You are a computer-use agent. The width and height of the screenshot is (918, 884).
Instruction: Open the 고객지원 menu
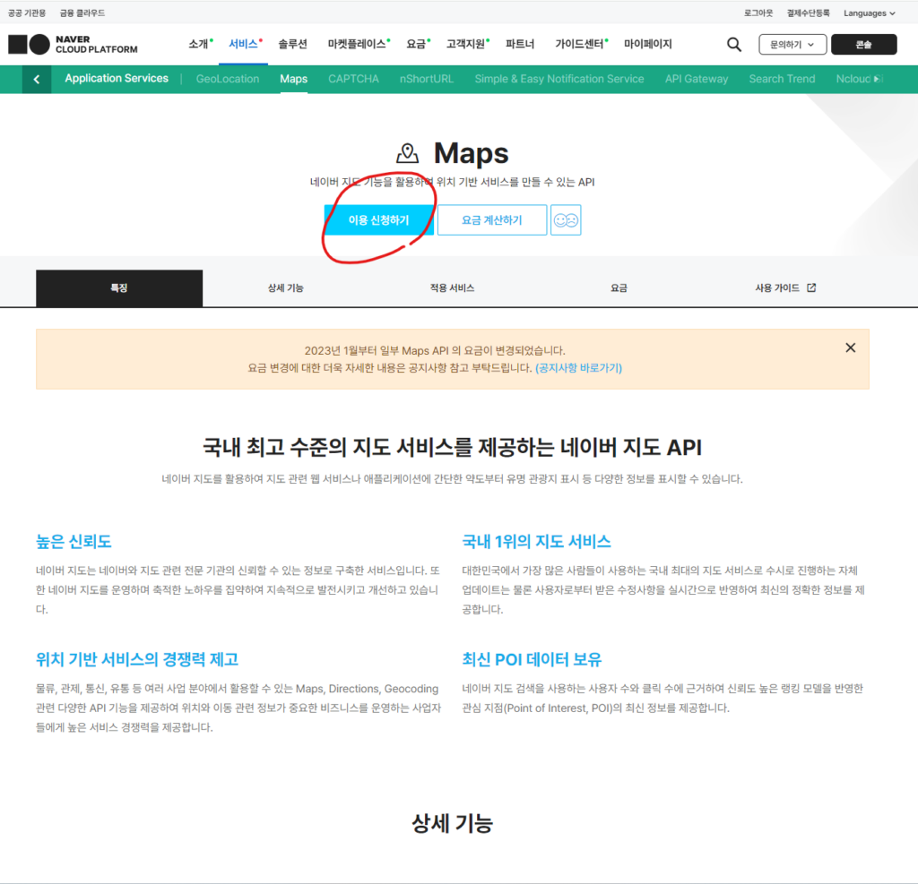click(x=467, y=44)
